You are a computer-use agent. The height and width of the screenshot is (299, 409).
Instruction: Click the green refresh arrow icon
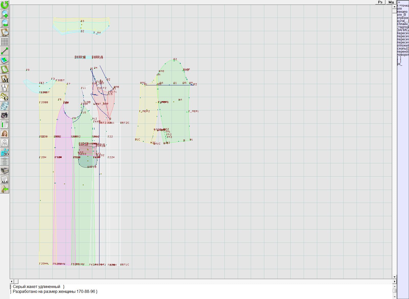tap(5, 4)
